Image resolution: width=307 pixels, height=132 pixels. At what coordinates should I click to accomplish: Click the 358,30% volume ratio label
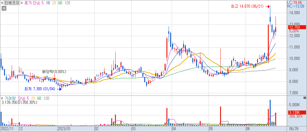[x=296, y=116]
